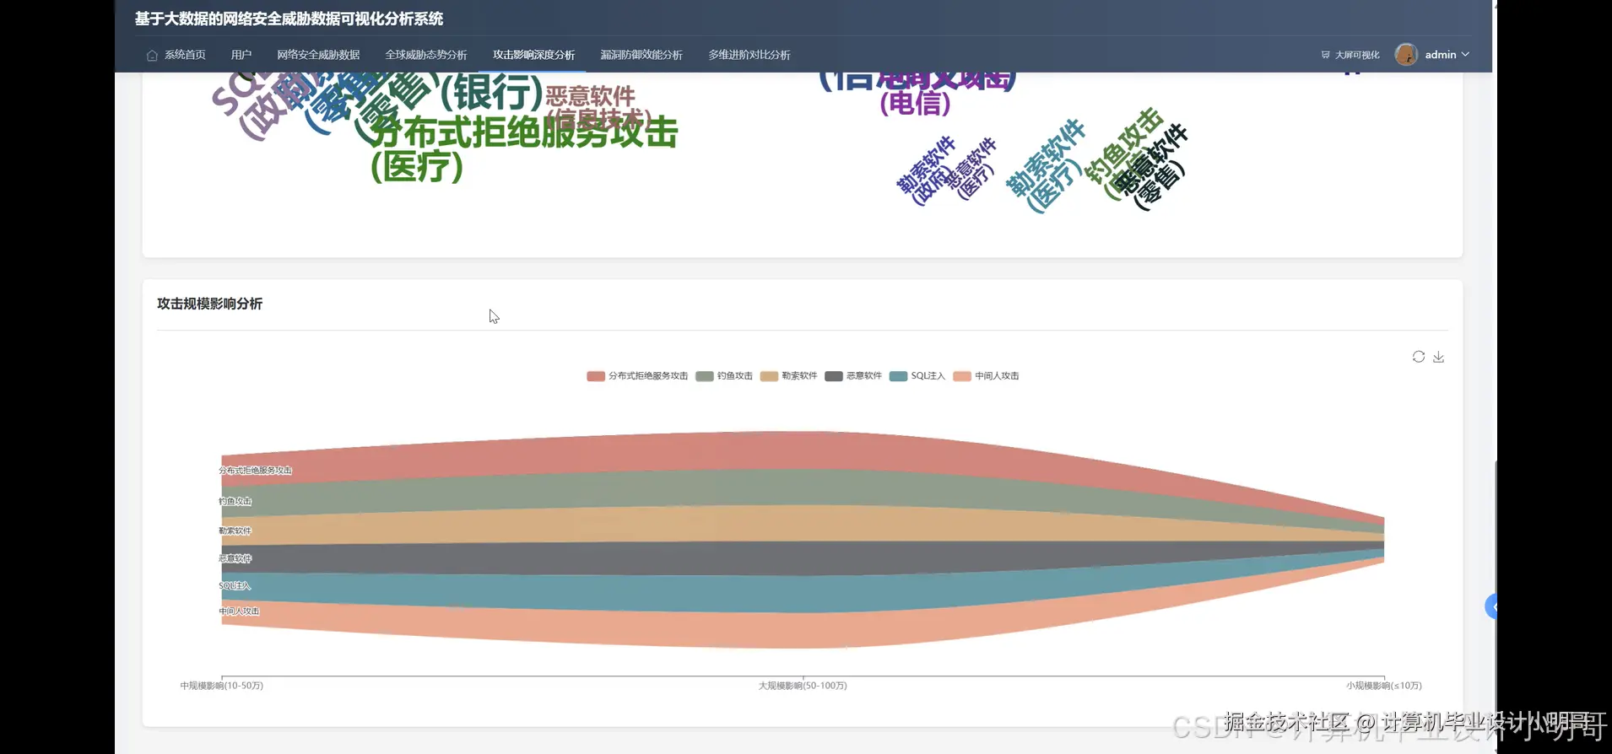
Task: Click the dark grey 恶意软件 stream band
Action: point(802,558)
